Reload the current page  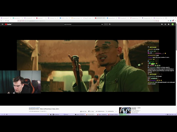(6, 21)
